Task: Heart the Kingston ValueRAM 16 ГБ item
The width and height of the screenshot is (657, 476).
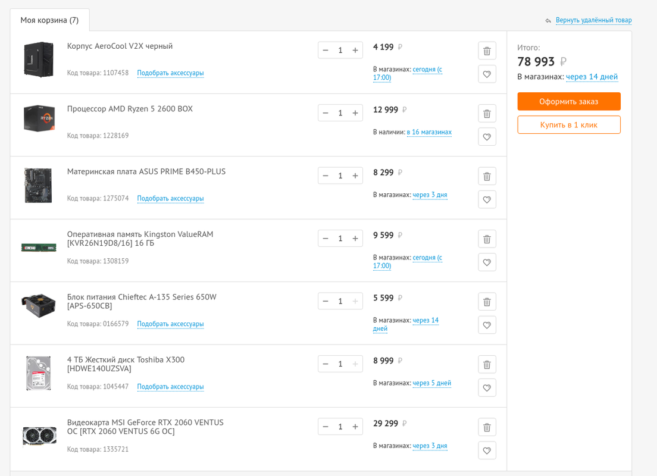Action: (487, 262)
